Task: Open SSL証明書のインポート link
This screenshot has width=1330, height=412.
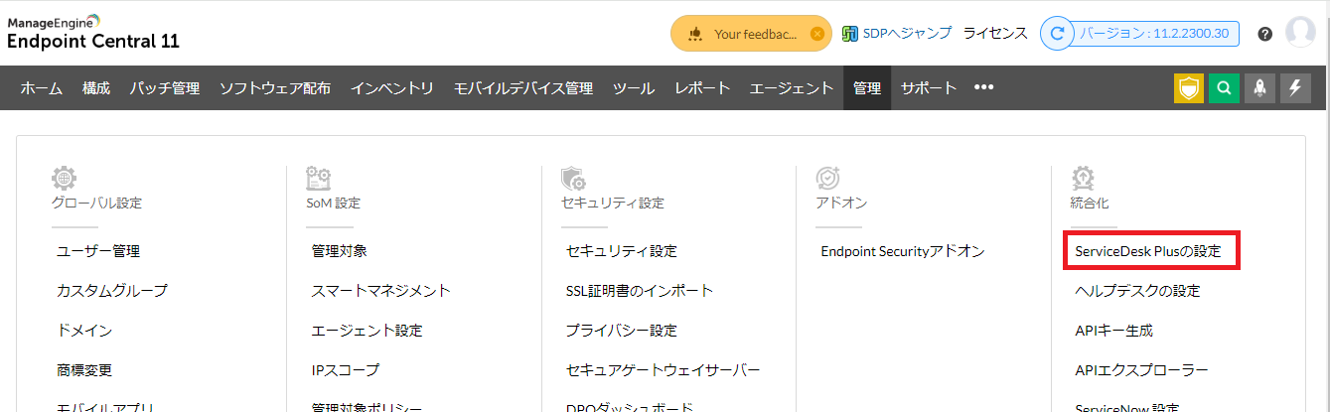Action: [x=640, y=291]
